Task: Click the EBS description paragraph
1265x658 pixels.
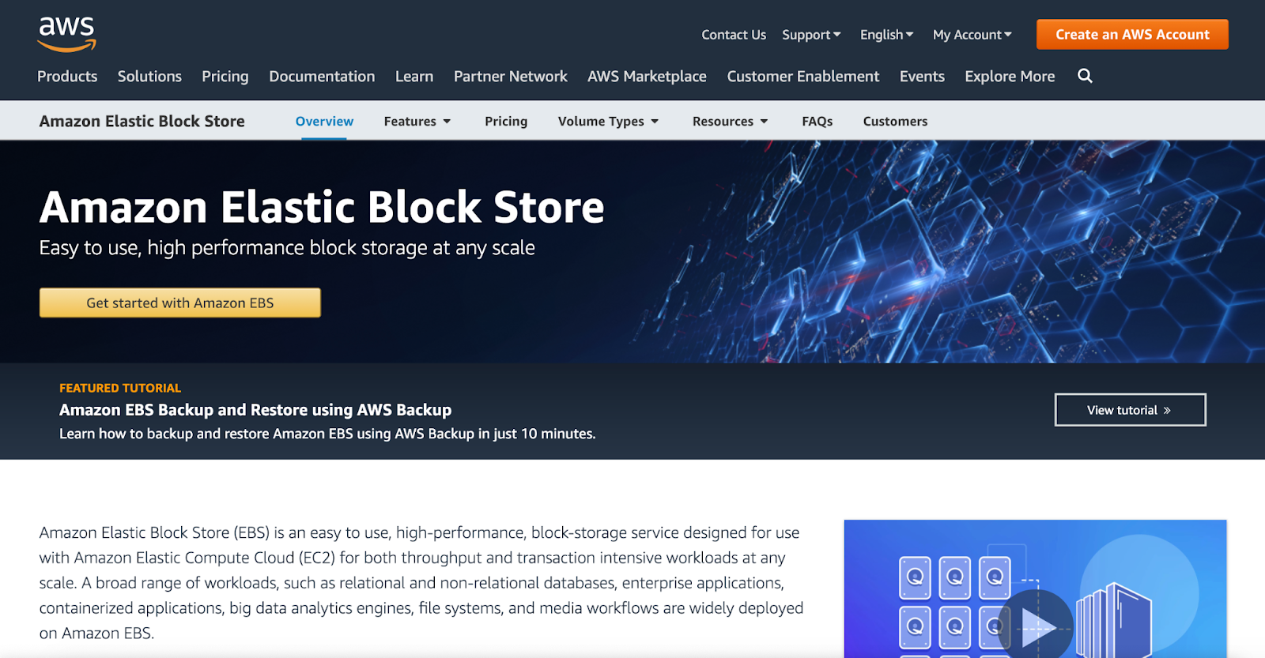Action: [421, 583]
